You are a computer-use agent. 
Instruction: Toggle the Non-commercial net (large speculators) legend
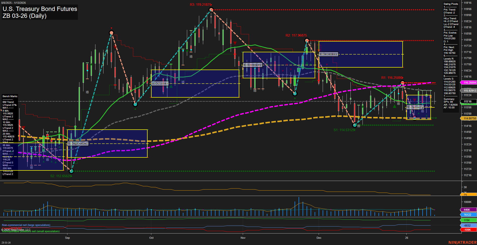coord(26,225)
